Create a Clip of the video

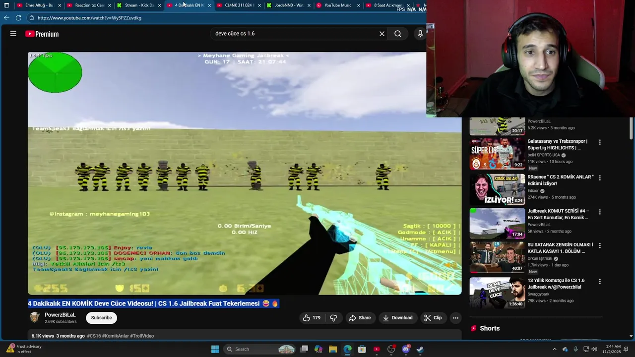(433, 318)
